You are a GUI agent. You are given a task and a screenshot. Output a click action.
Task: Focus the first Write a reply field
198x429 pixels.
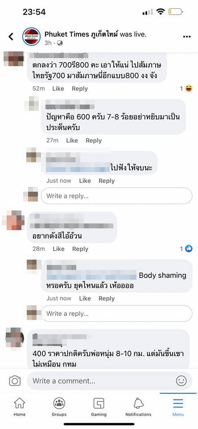[x=117, y=196]
